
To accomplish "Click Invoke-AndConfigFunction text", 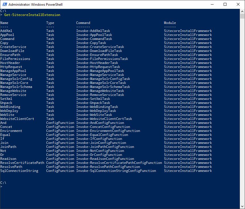I will pyautogui.click(x=100, y=123).
